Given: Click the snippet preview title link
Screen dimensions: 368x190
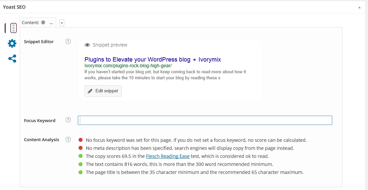Looking at the screenshot, I should (152, 60).
